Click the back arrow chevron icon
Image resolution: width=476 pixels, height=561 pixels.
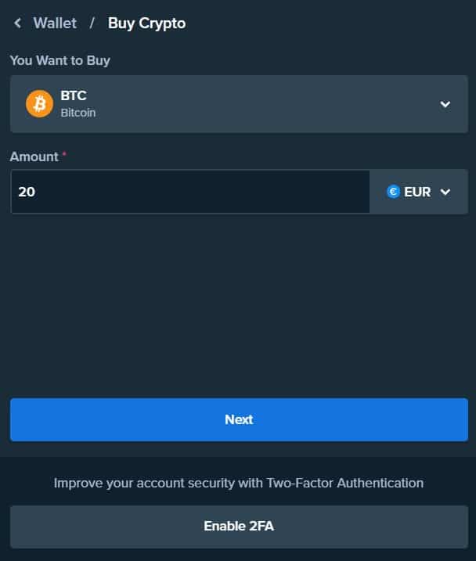click(x=17, y=23)
